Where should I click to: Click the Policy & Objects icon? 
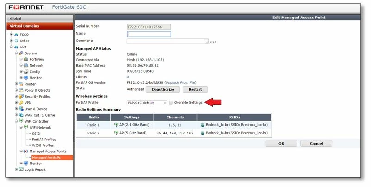click(x=21, y=90)
